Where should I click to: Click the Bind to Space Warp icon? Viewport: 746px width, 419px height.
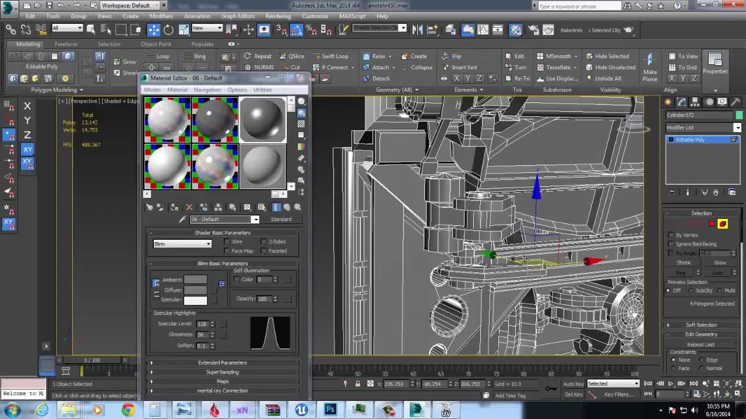[x=41, y=30]
